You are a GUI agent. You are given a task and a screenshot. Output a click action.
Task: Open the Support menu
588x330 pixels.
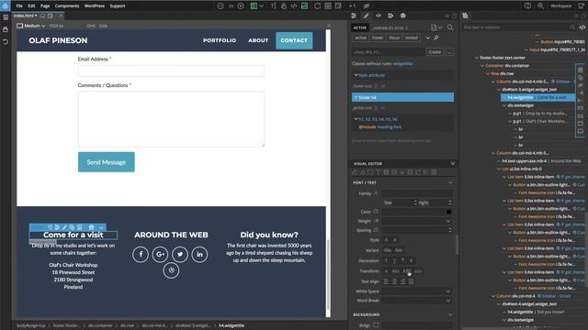pyautogui.click(x=118, y=6)
